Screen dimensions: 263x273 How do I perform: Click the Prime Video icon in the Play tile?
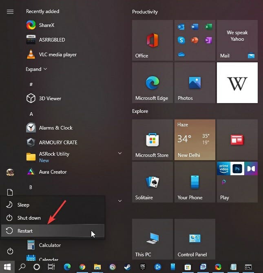(223, 168)
